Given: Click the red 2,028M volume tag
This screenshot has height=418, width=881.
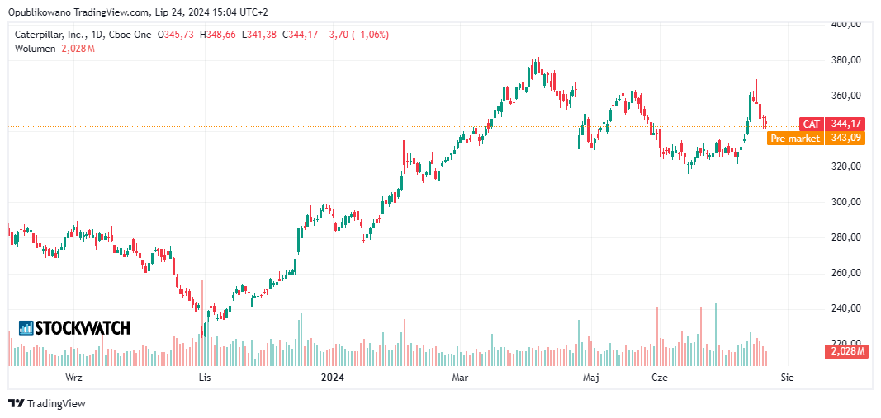Looking at the screenshot, I should pyautogui.click(x=845, y=351).
